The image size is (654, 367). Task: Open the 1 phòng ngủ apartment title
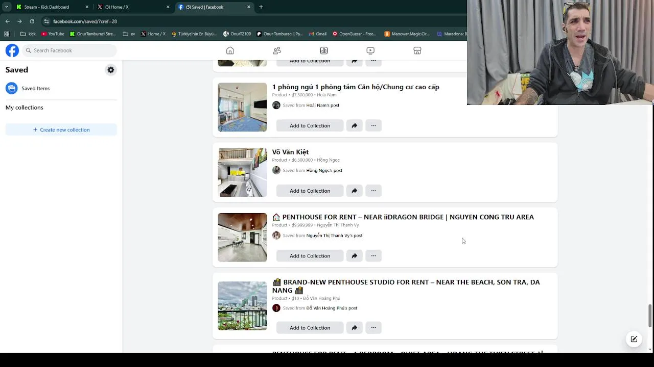click(356, 87)
